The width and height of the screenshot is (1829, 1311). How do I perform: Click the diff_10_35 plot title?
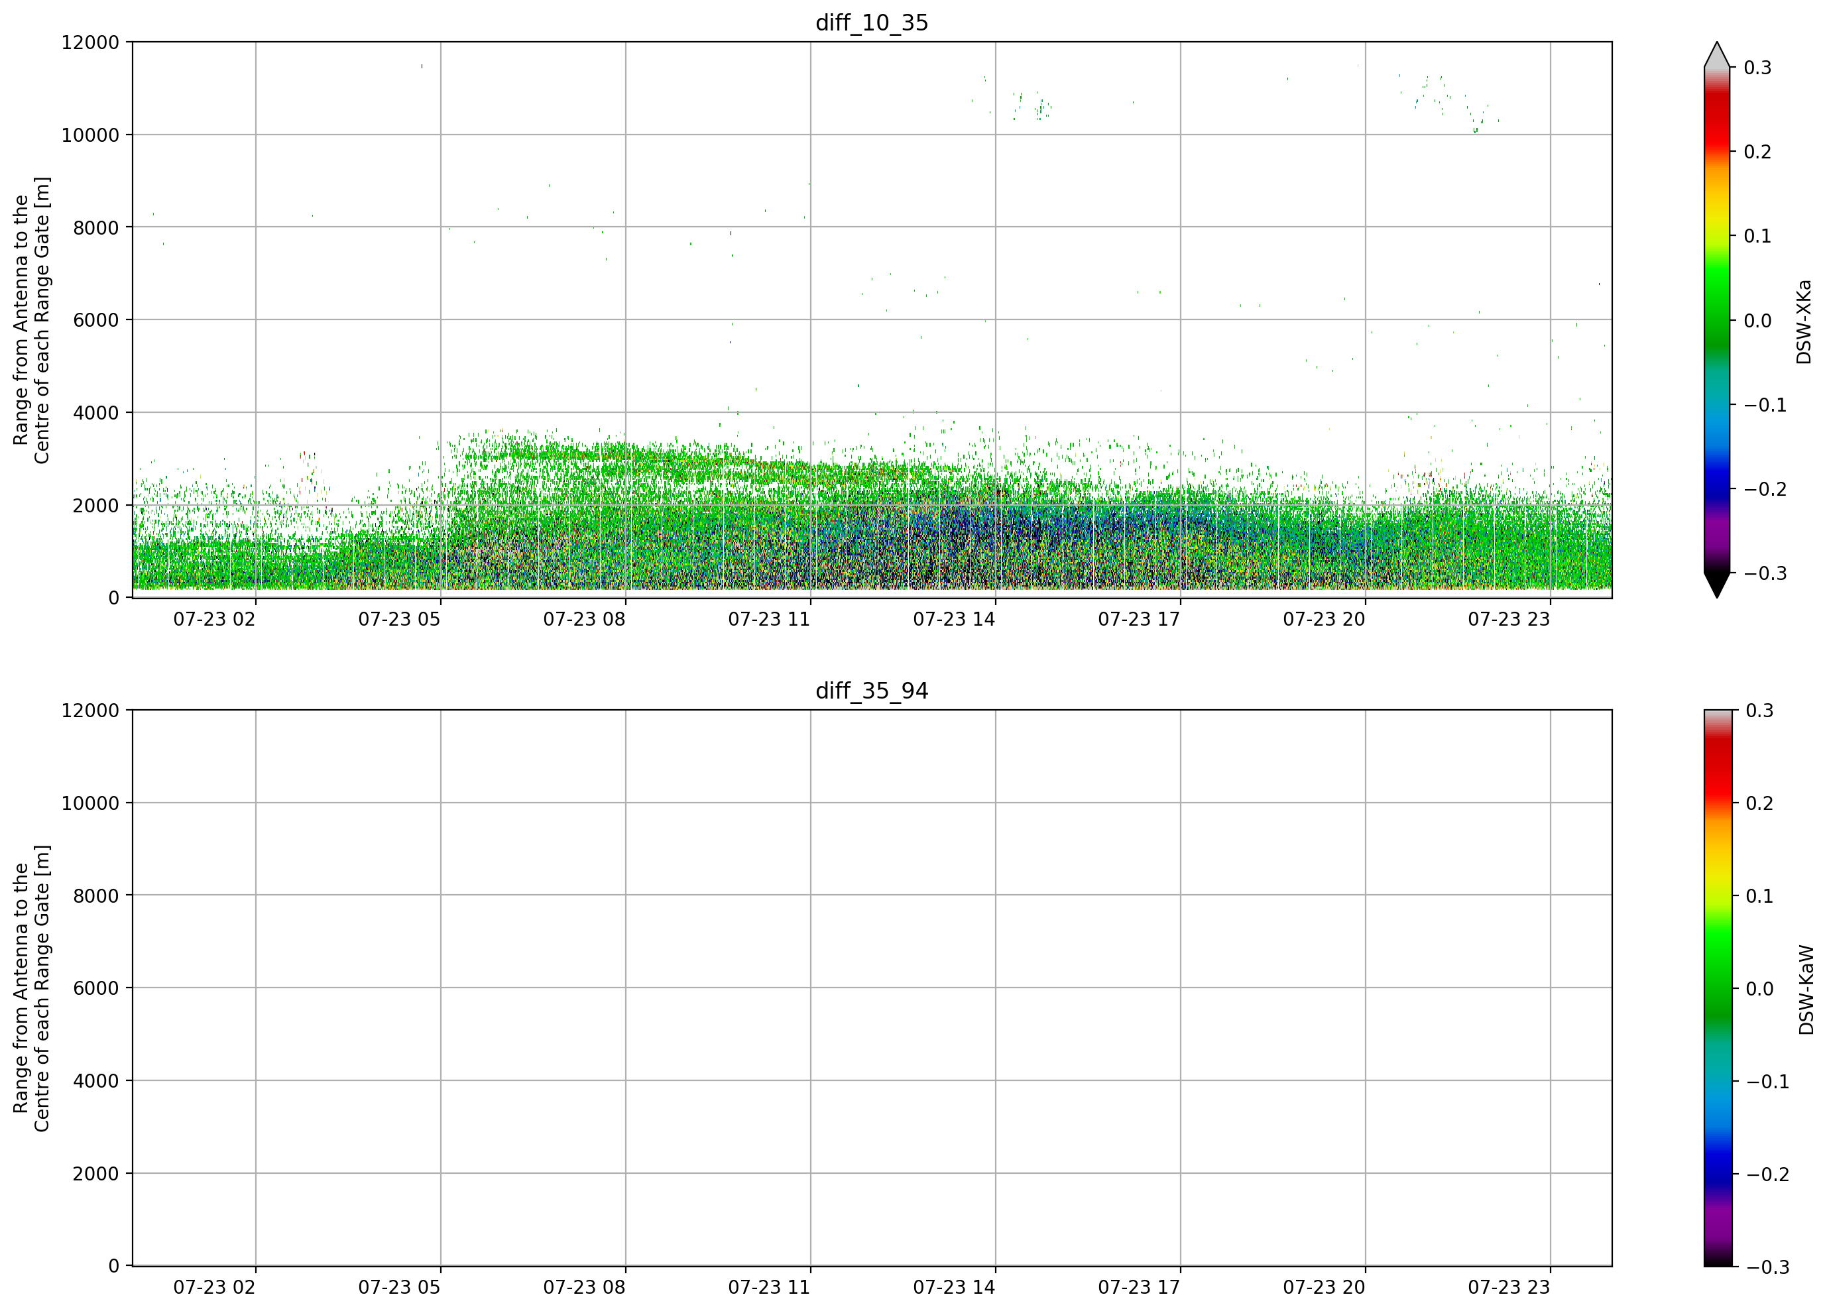872,23
